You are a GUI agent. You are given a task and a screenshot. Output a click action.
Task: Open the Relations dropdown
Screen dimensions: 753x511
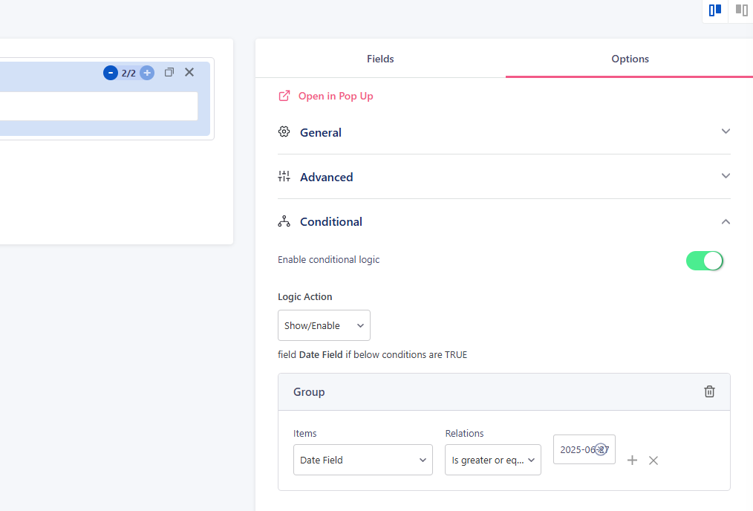pyautogui.click(x=492, y=460)
